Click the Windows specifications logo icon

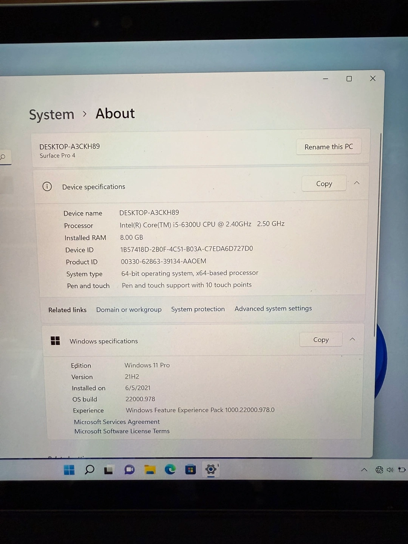(56, 341)
